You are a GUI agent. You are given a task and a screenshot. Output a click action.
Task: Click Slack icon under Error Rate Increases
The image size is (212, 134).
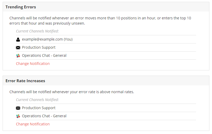tap(18, 116)
